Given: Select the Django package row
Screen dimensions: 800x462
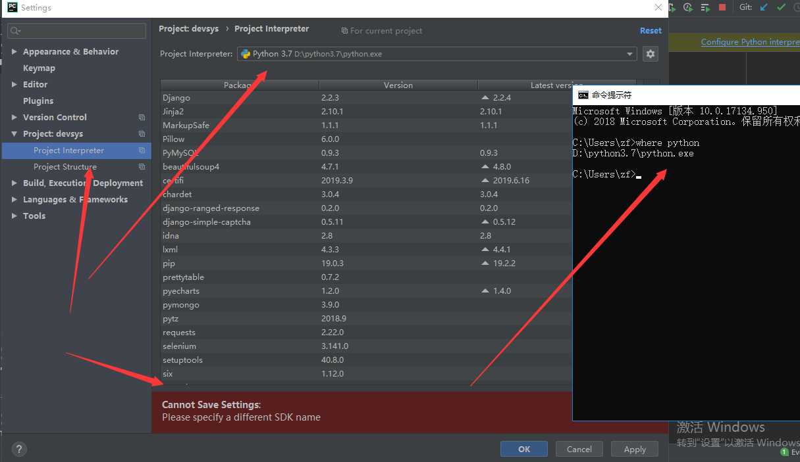Looking at the screenshot, I should point(367,97).
